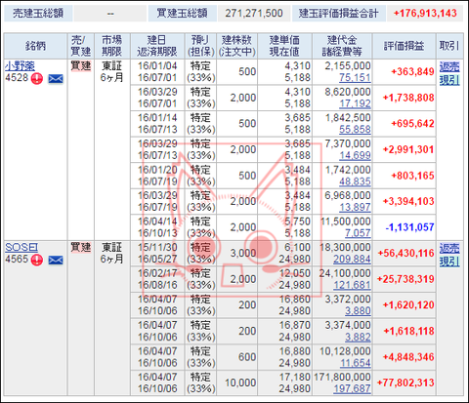Click the amount 24,100,000
This screenshot has height=403, width=469.
[x=345, y=273]
